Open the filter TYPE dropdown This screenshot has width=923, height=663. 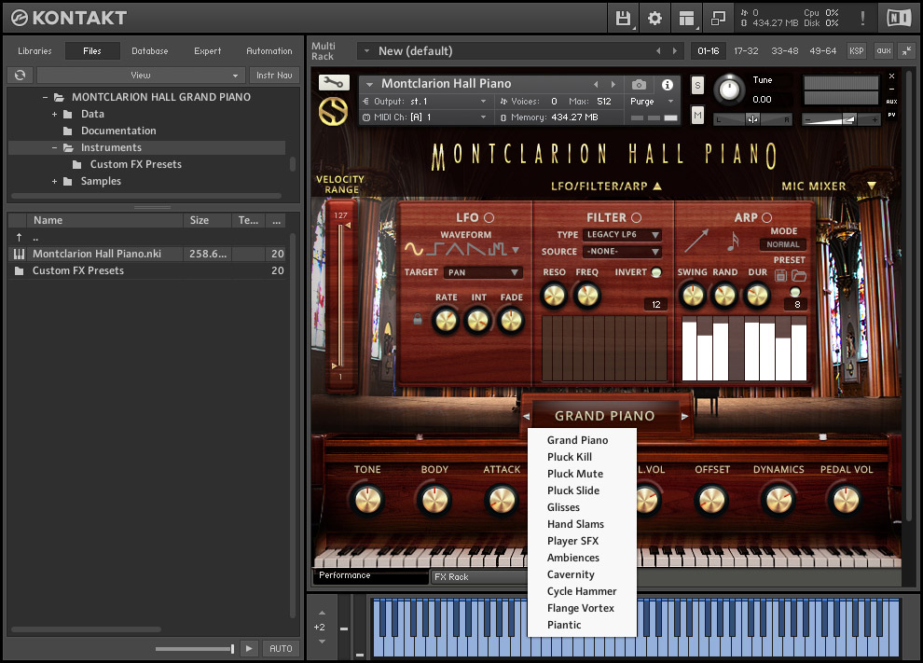click(x=622, y=235)
